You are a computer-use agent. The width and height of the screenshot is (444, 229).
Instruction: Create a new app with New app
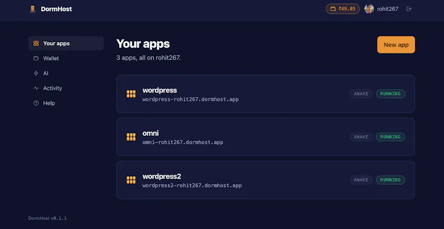pyautogui.click(x=396, y=45)
